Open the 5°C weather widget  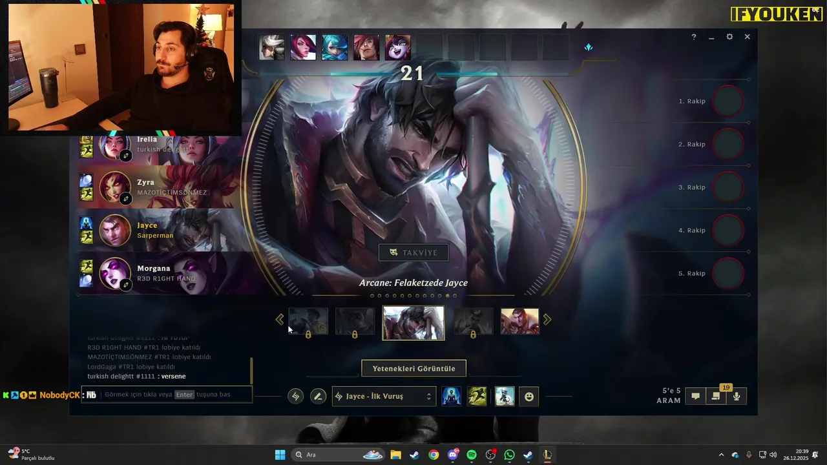point(31,455)
